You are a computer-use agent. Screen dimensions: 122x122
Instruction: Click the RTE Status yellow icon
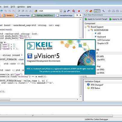pos(88,88)
